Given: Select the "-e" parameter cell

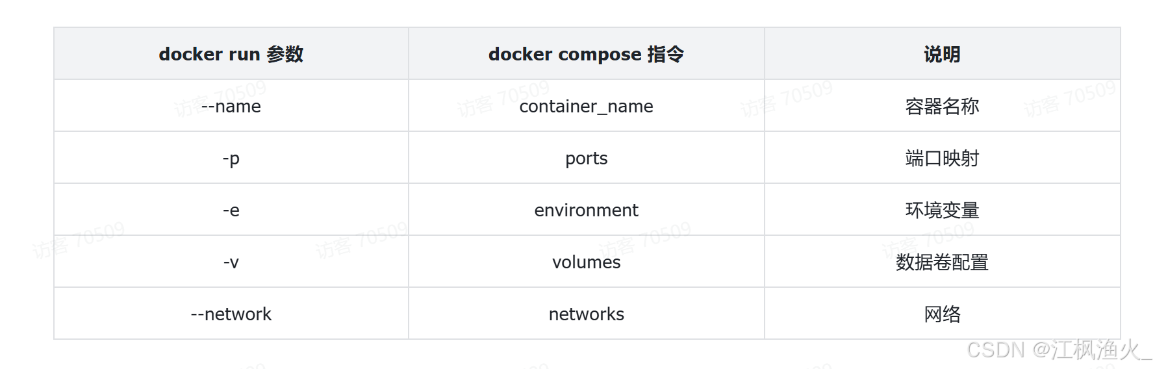Looking at the screenshot, I should click(231, 210).
